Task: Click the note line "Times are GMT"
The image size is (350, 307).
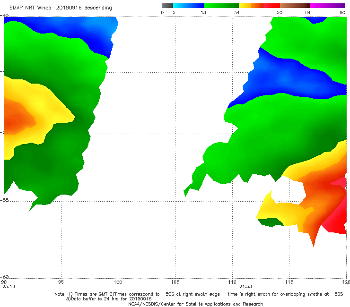Action: click(x=90, y=294)
